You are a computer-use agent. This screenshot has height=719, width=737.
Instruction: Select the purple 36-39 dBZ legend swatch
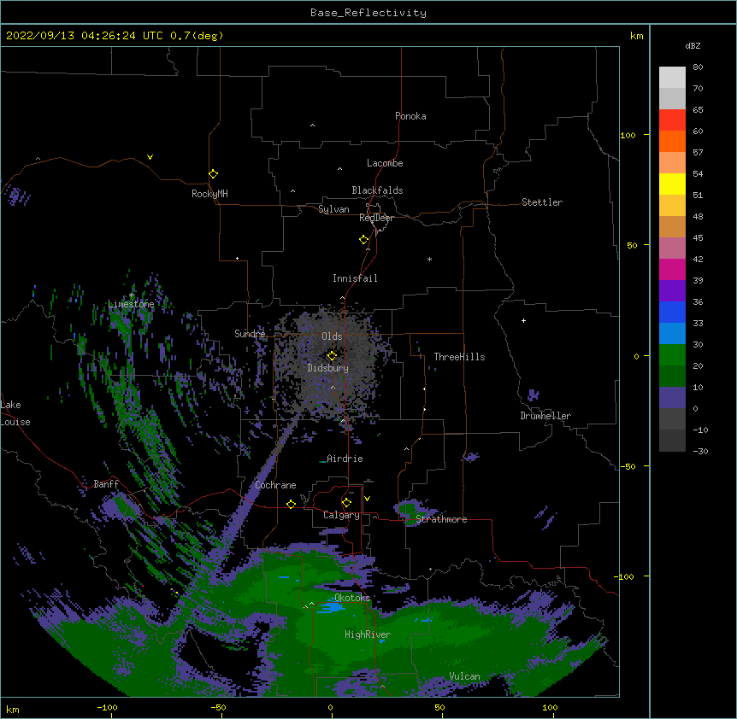[672, 291]
